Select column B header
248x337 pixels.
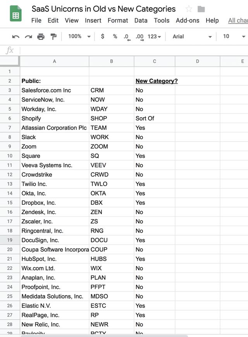112,61
